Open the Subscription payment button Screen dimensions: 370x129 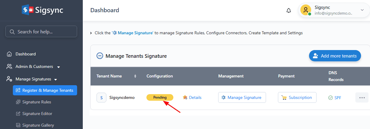tap(297, 97)
